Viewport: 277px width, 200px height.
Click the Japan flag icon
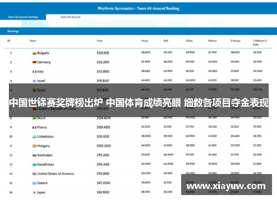(x=34, y=192)
